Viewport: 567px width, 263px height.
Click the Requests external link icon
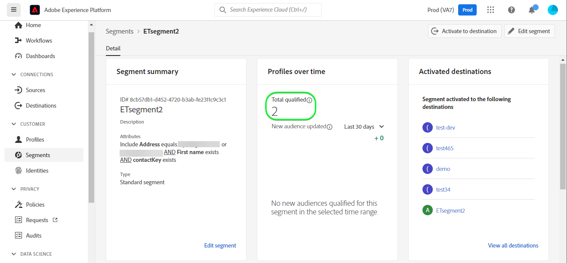(x=55, y=220)
